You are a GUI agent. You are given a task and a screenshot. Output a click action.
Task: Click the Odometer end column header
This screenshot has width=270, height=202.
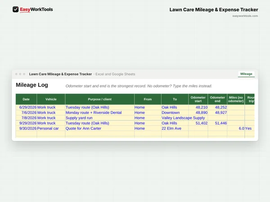[217, 99]
